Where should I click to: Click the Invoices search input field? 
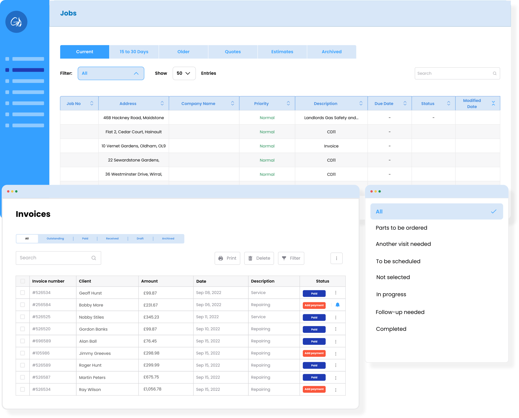pos(58,258)
